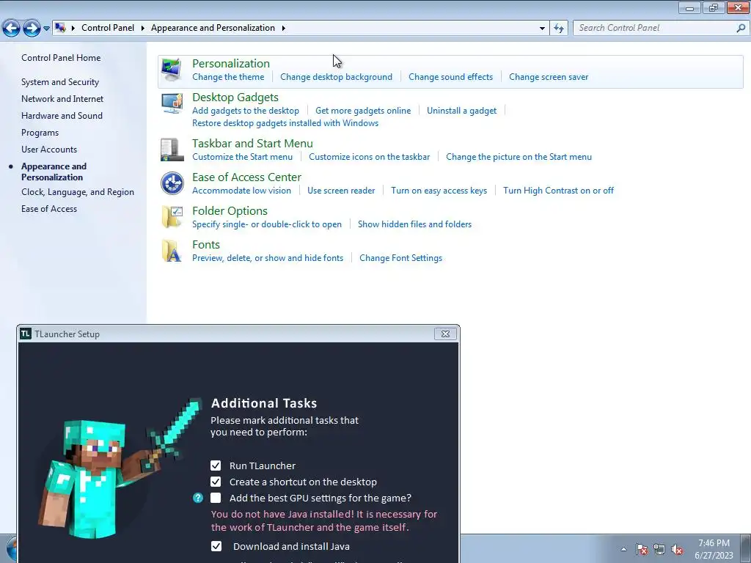The height and width of the screenshot is (563, 751).
Task: Go back with the Back arrow button
Action: 11,29
